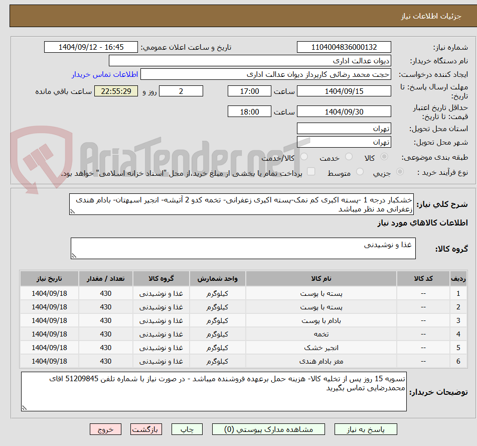Select the خدمت radio button
Screen dimensions: 477x446
350,157
